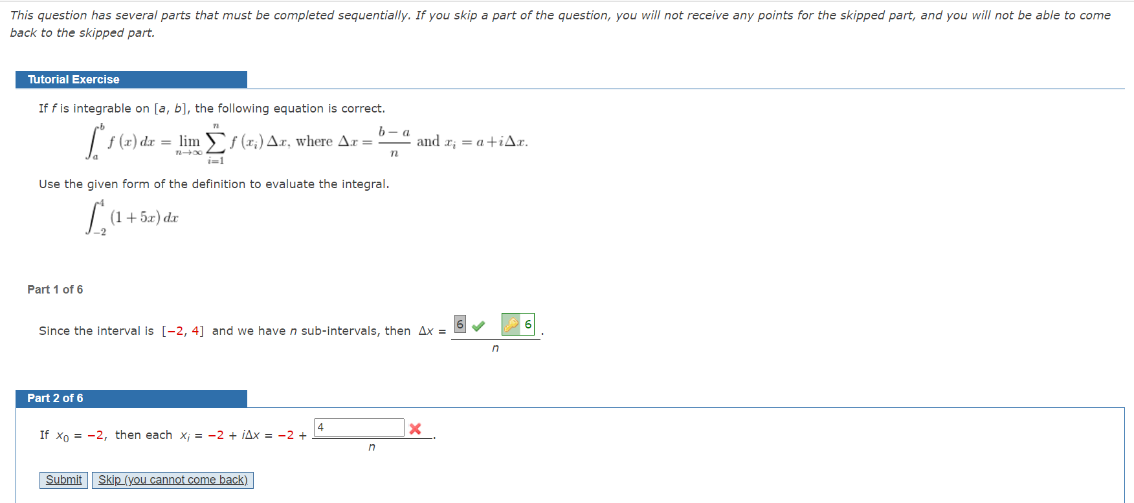Select the graded answer box showing 6
Screen dimensions: 1134x503
point(460,324)
